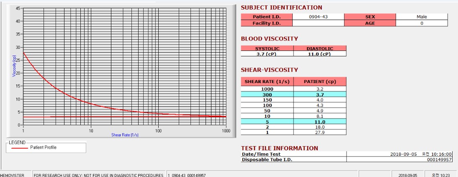458x177 pixels.
Task: Click the highlighted shear rate 300 row
Action: [293, 94]
